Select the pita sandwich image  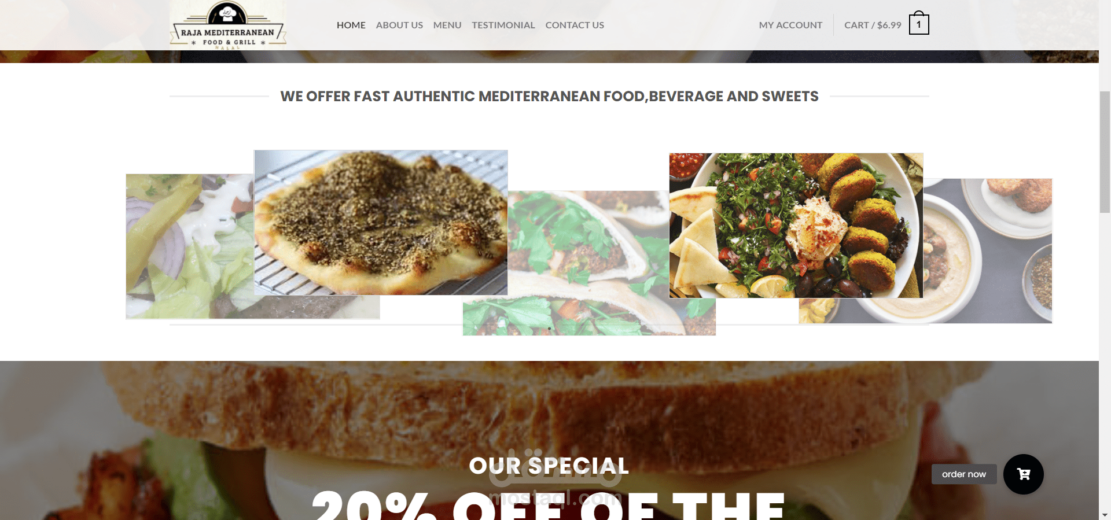(588, 263)
